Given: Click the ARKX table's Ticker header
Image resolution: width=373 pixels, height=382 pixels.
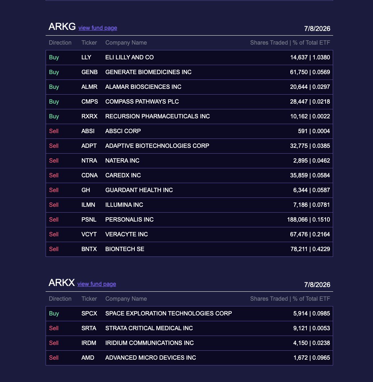Looking at the screenshot, I should point(89,299).
